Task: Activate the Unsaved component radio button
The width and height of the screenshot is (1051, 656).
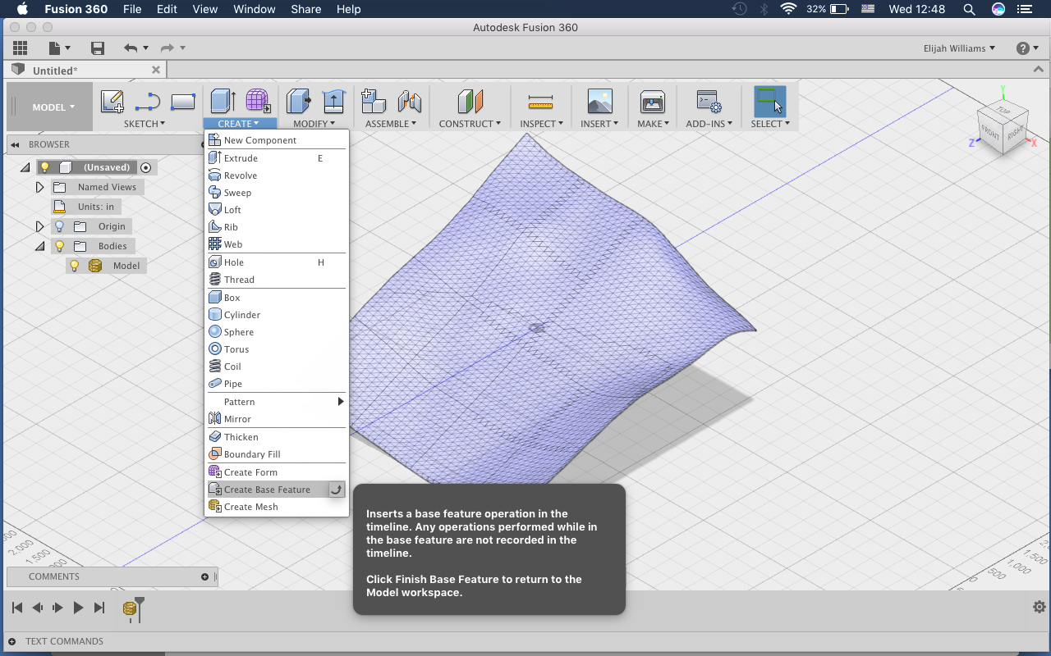Action: pos(146,167)
